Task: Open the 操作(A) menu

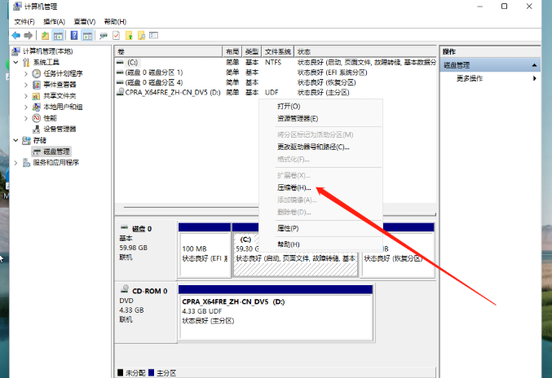Action: pyautogui.click(x=54, y=20)
